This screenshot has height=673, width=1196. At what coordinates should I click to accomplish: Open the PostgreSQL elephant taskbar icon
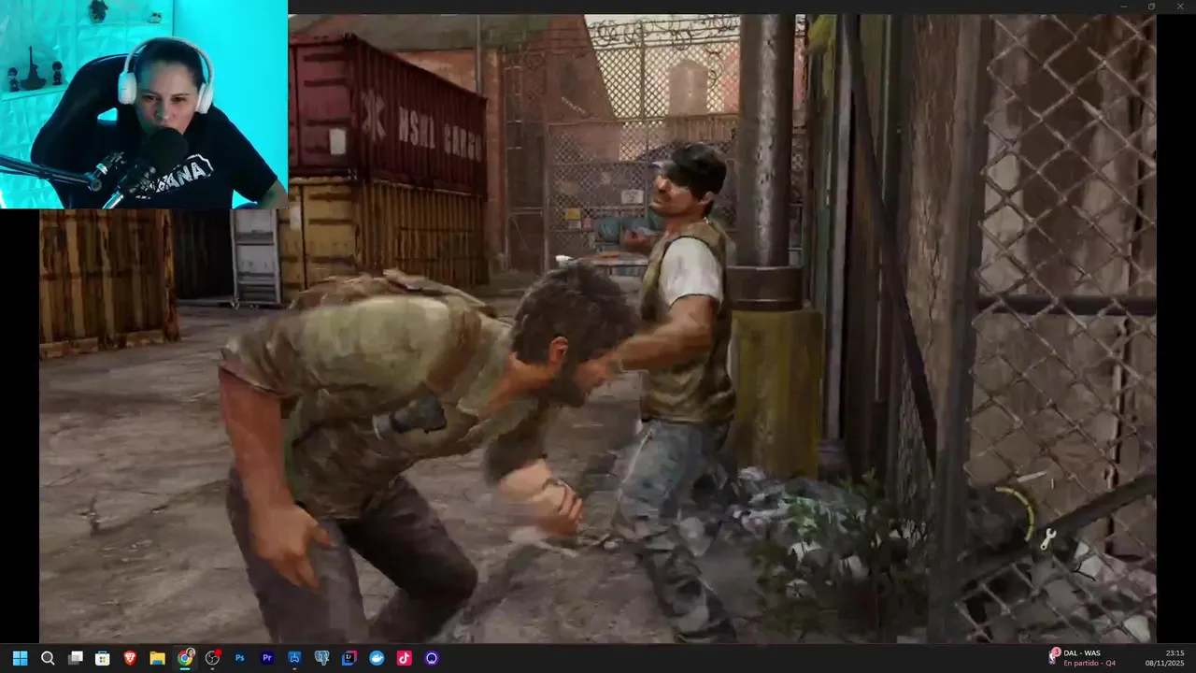pos(322,658)
